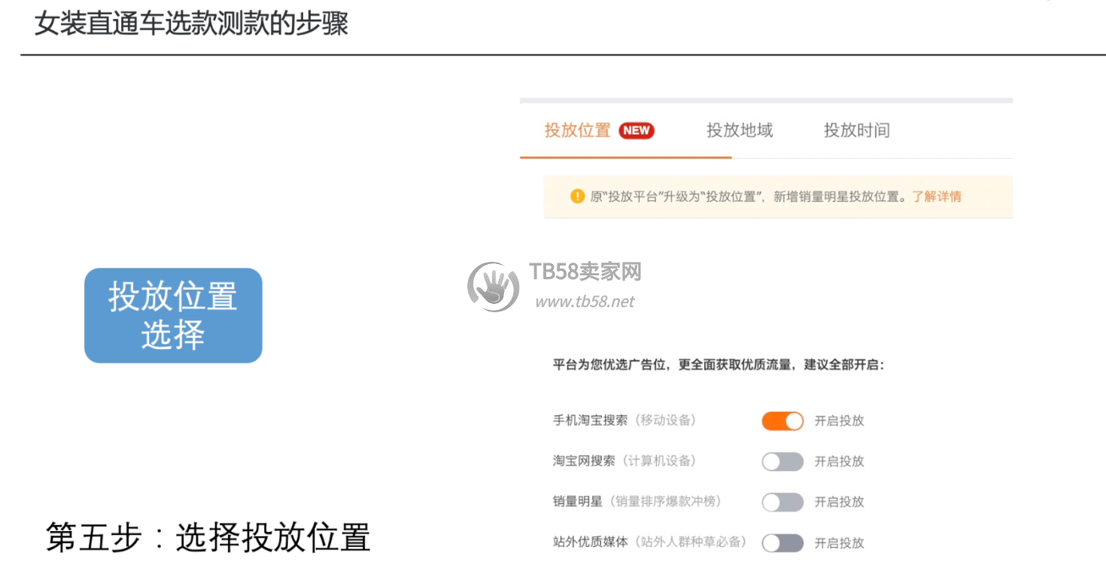Screen dimensions: 1106x574
Task: Click the blue 投放位置选择 box
Action: (173, 315)
